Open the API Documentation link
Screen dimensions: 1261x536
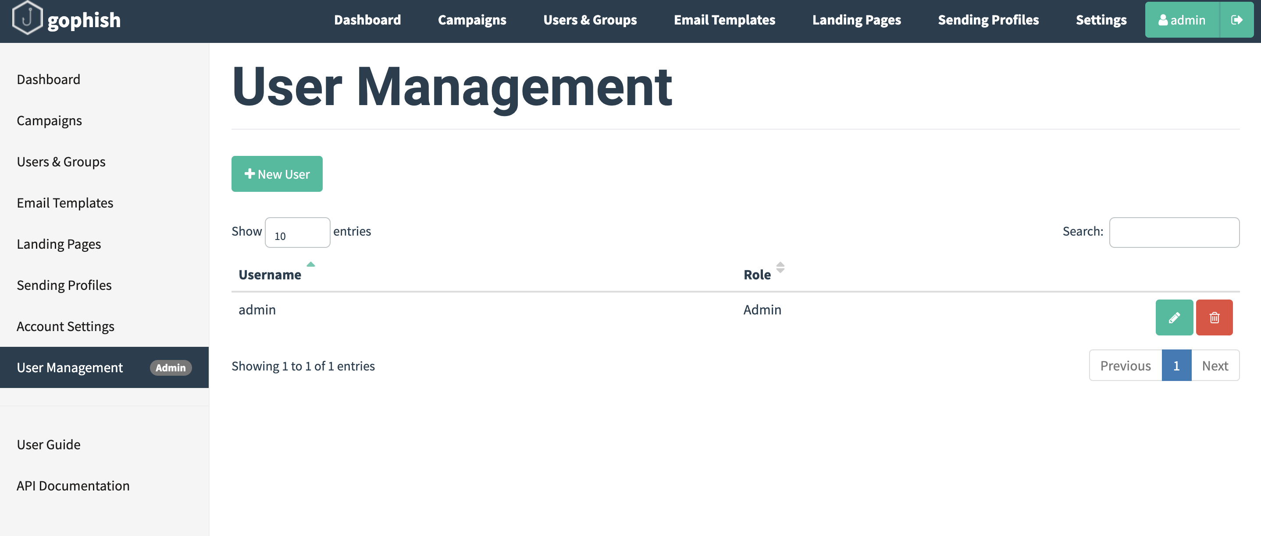73,485
